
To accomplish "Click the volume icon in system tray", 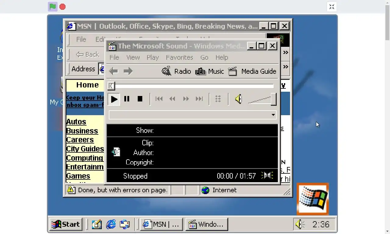I will click(300, 225).
